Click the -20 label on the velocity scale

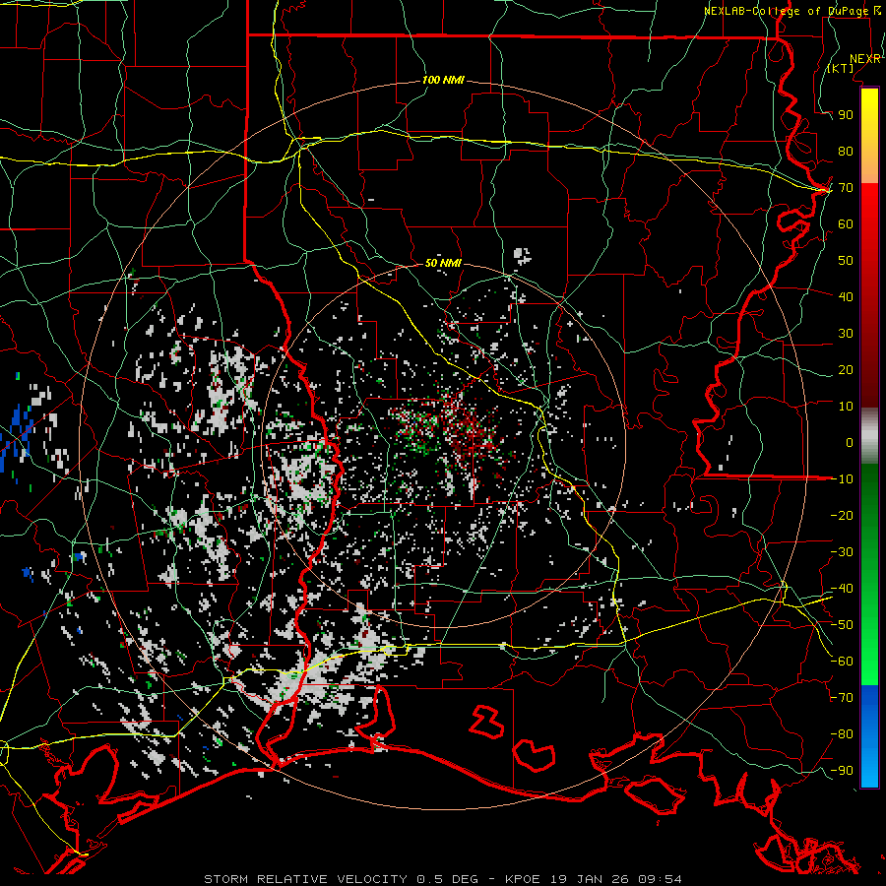842,515
